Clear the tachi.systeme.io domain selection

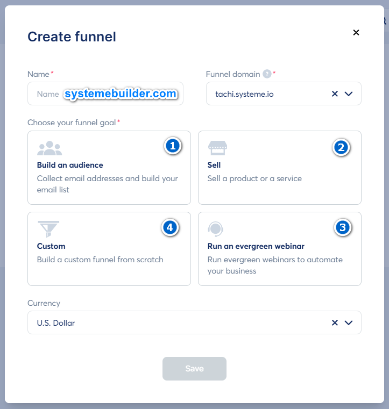pyautogui.click(x=335, y=94)
